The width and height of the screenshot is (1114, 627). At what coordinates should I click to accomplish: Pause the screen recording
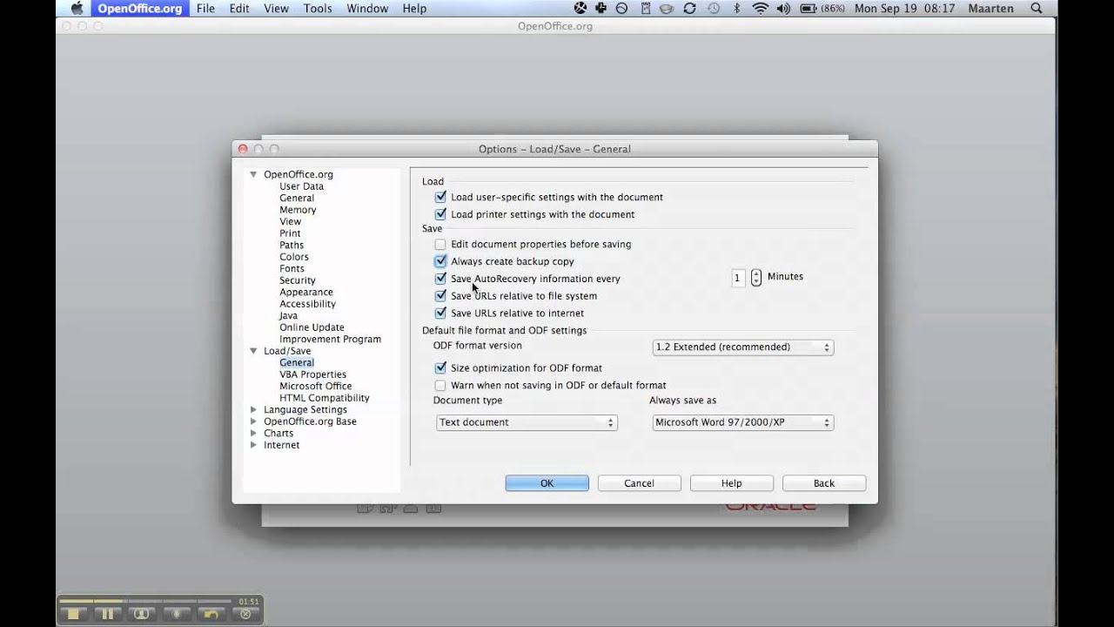click(108, 614)
